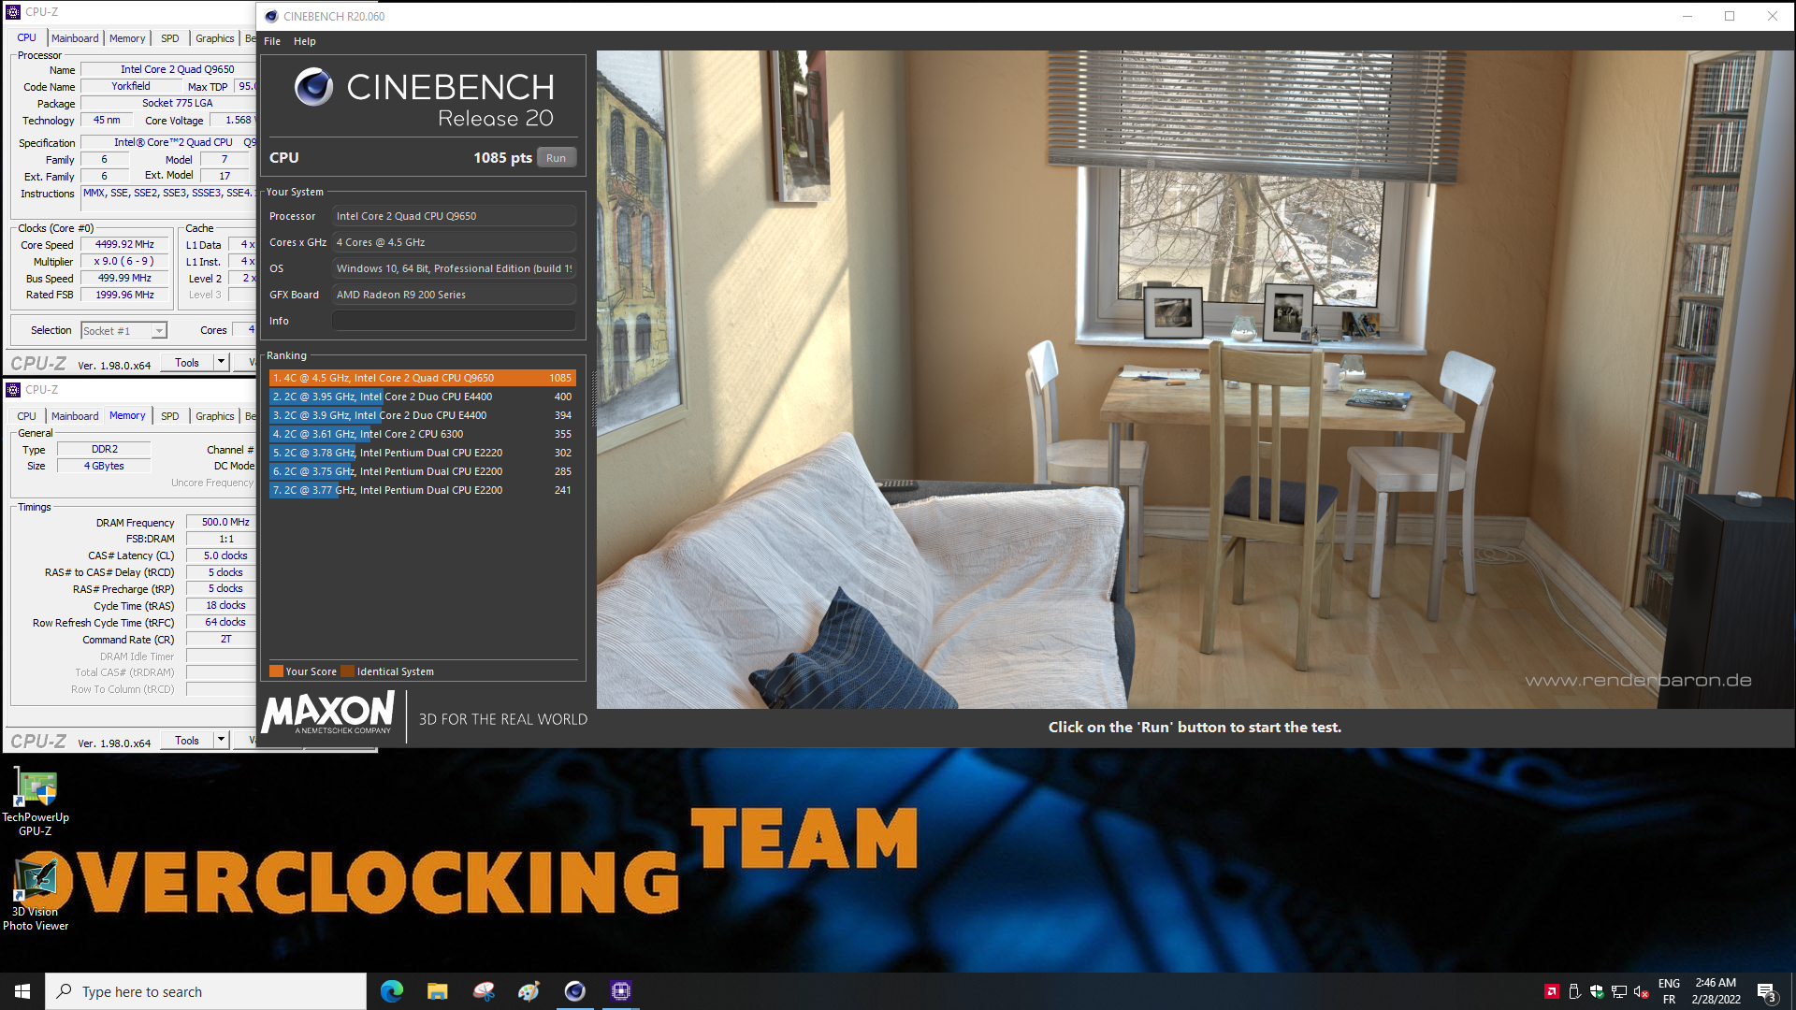Open Snipping Tool from taskbar
Screen dimensions: 1796x1010
pos(484,991)
